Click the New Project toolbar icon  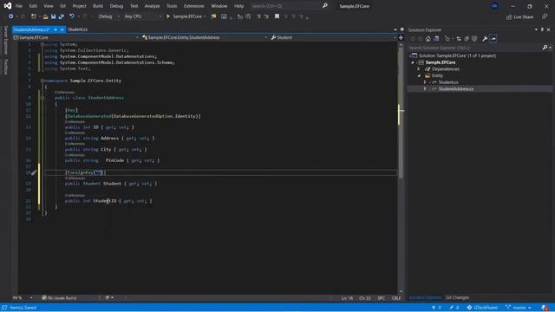(34, 16)
